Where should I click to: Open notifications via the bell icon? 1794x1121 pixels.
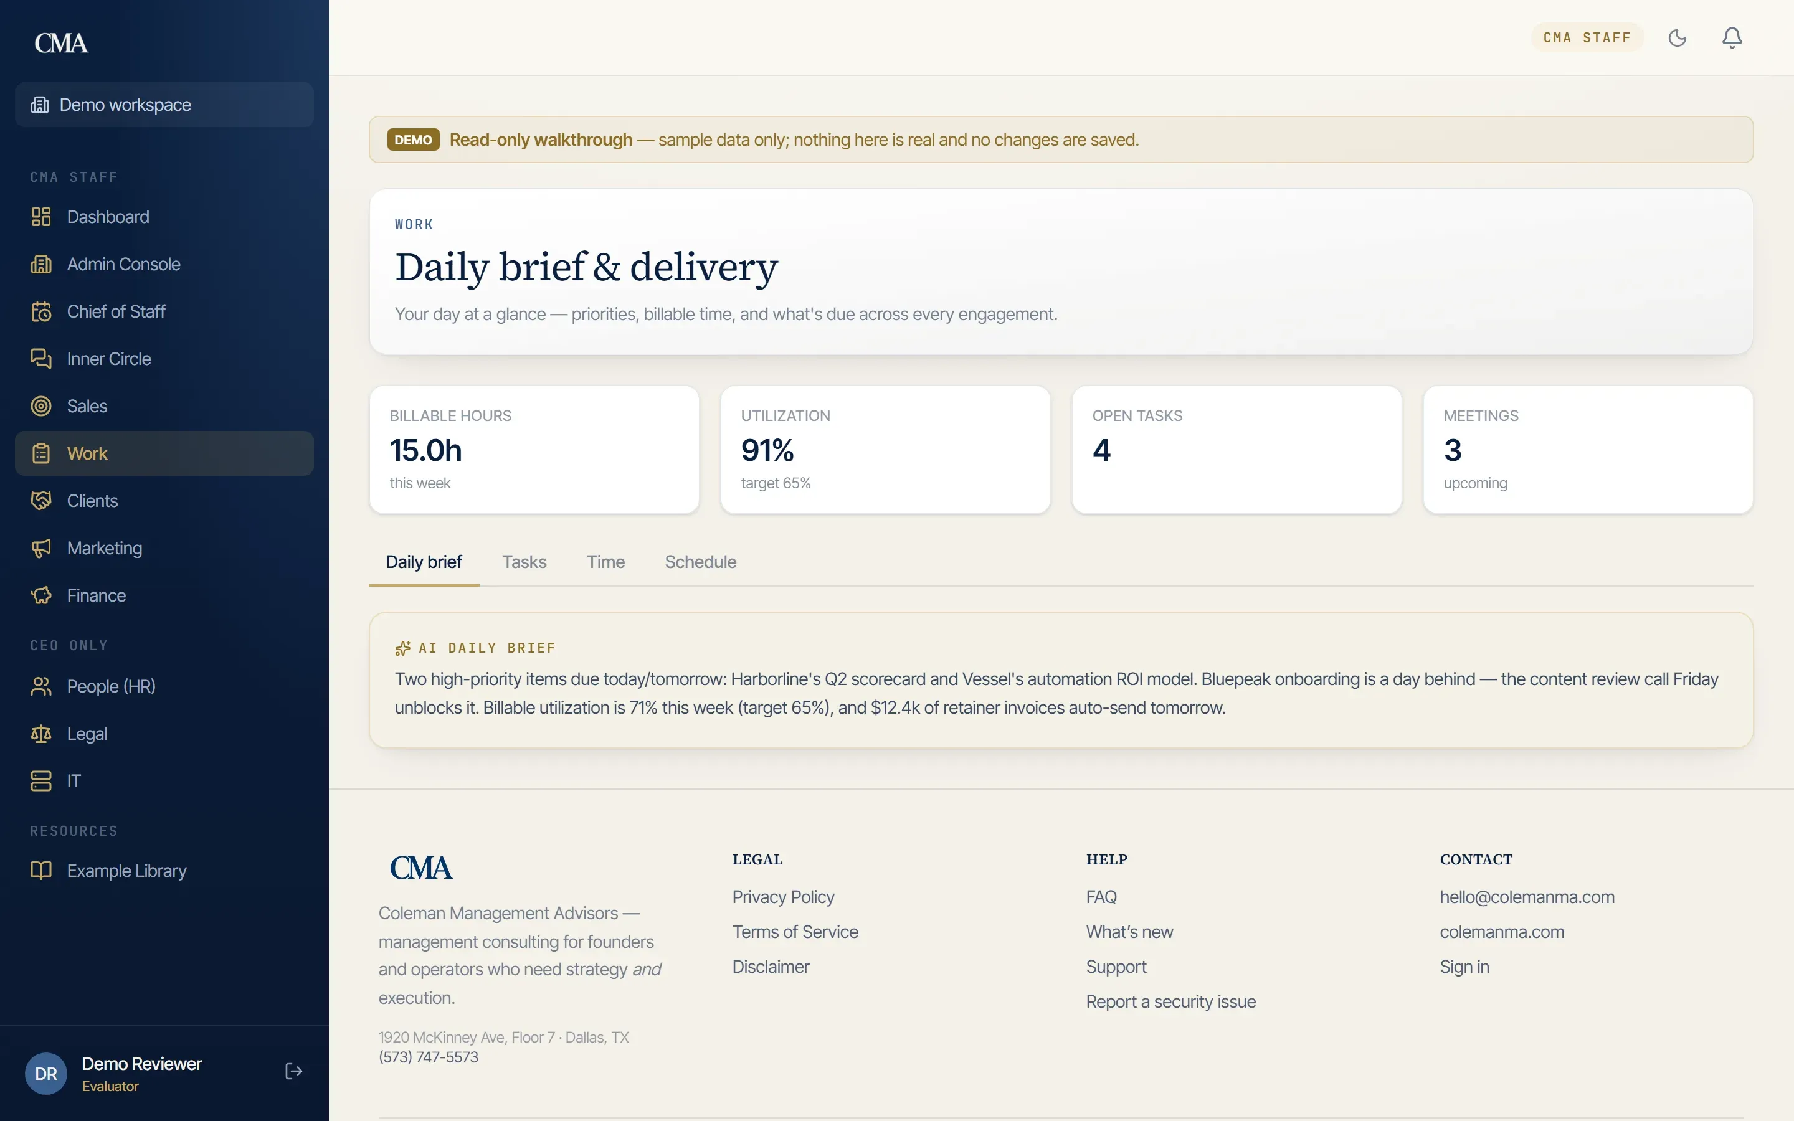point(1732,37)
